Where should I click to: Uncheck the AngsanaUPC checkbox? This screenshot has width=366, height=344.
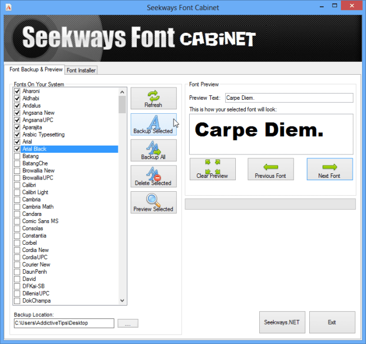click(17, 120)
